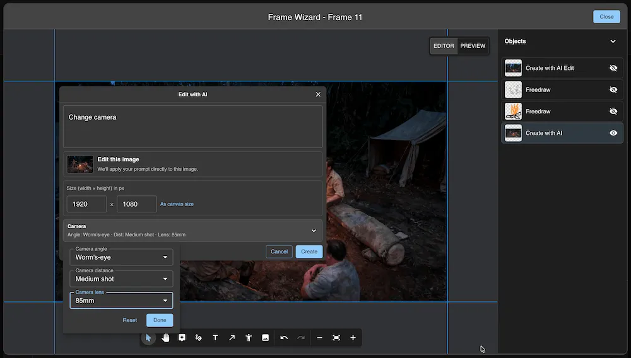Screen dimensions: 631x358
Task: Select the flame Freedraw thumbnail
Action: 513,112
